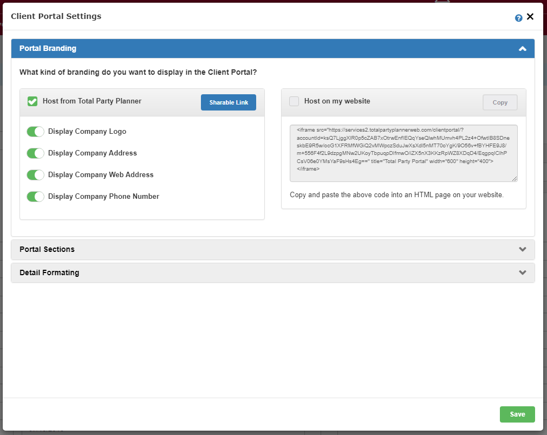Viewport: 547px width, 435px height.
Task: Collapse the Portal Branding section chevron
Action: (x=522, y=49)
